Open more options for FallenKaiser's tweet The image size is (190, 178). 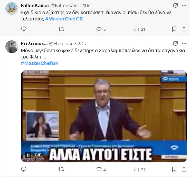(x=184, y=5)
